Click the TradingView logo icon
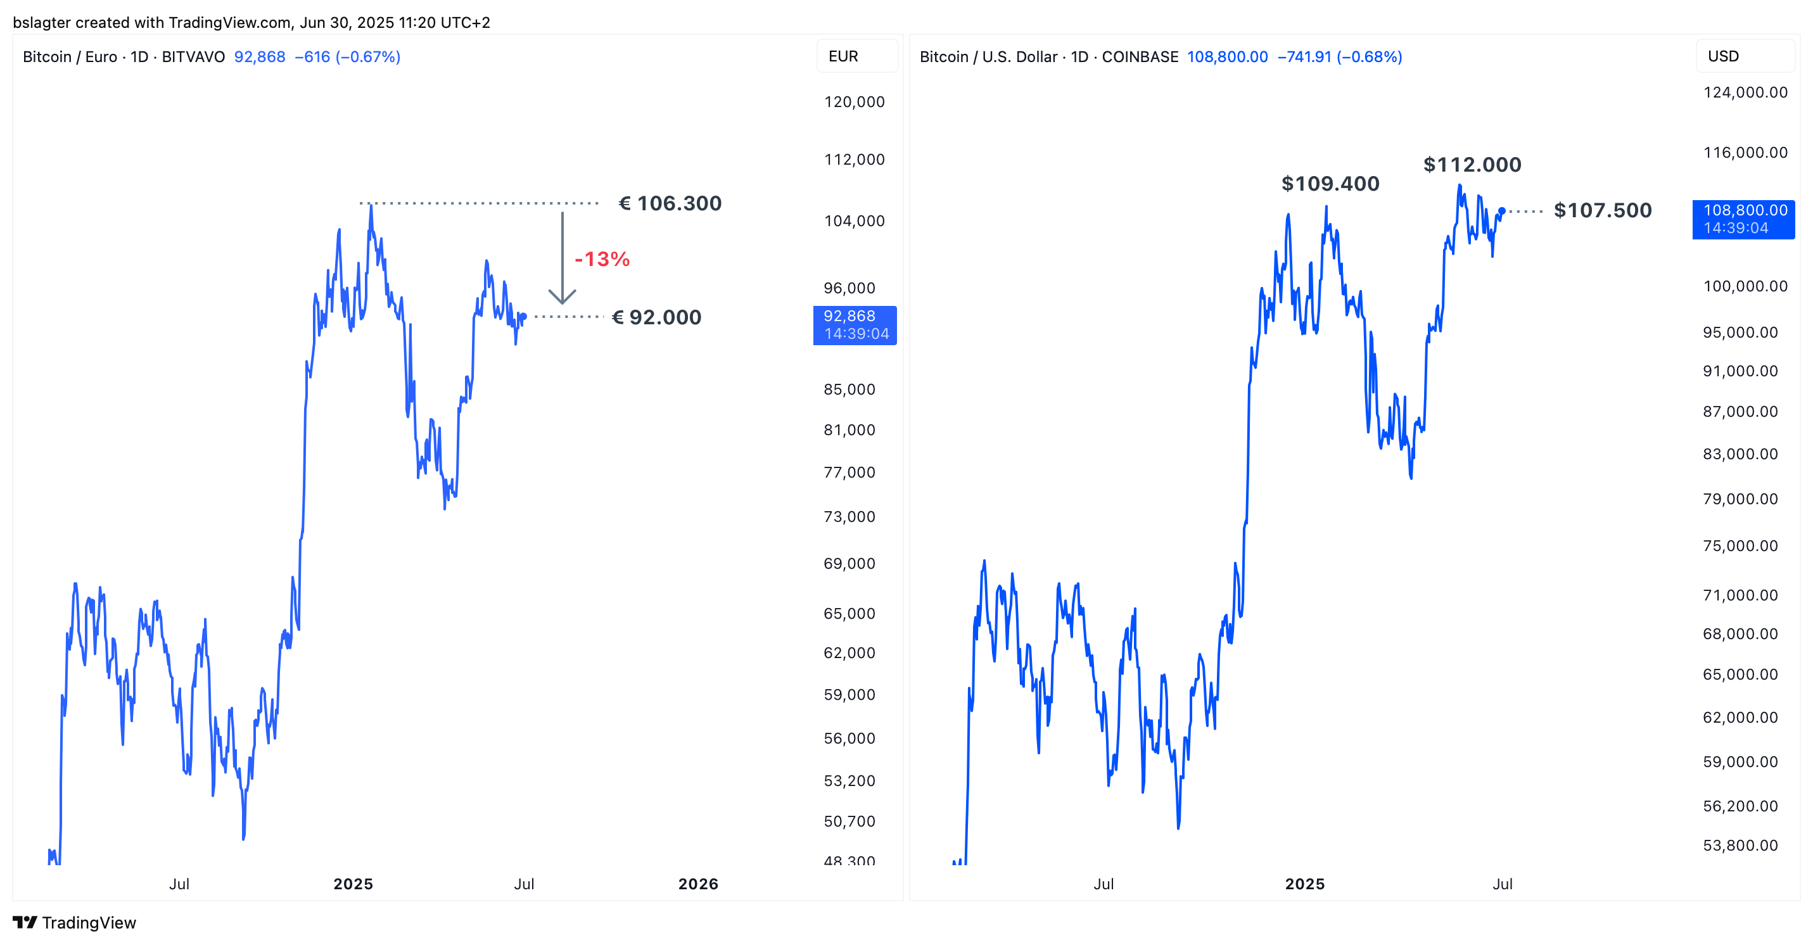This screenshot has height=945, width=1813. (25, 922)
